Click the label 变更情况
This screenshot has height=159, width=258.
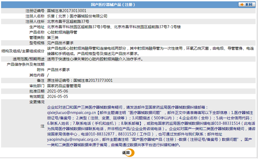click(37, 102)
